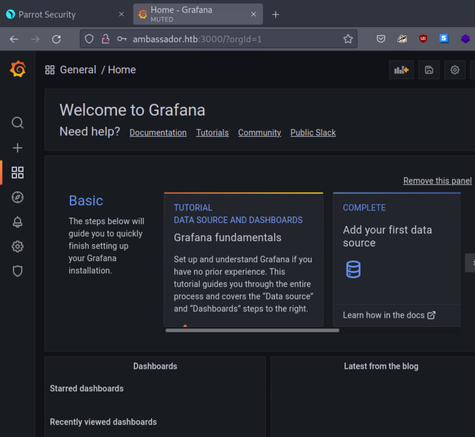The height and width of the screenshot is (437, 475).
Task: Click Home in the breadcrumb
Action: pyautogui.click(x=122, y=70)
